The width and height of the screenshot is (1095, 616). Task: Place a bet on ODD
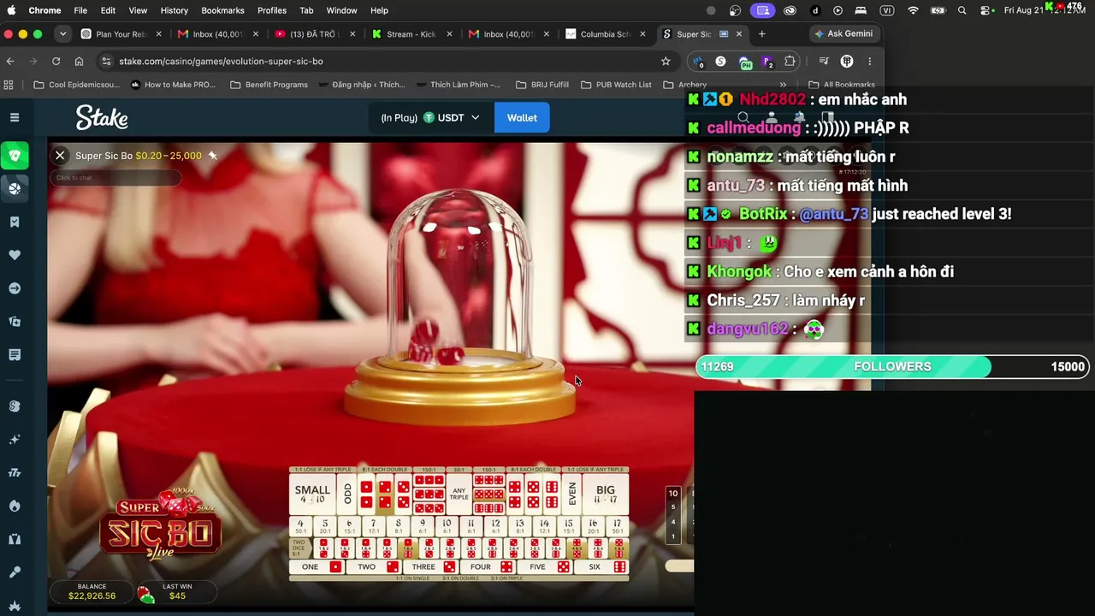[x=347, y=494]
